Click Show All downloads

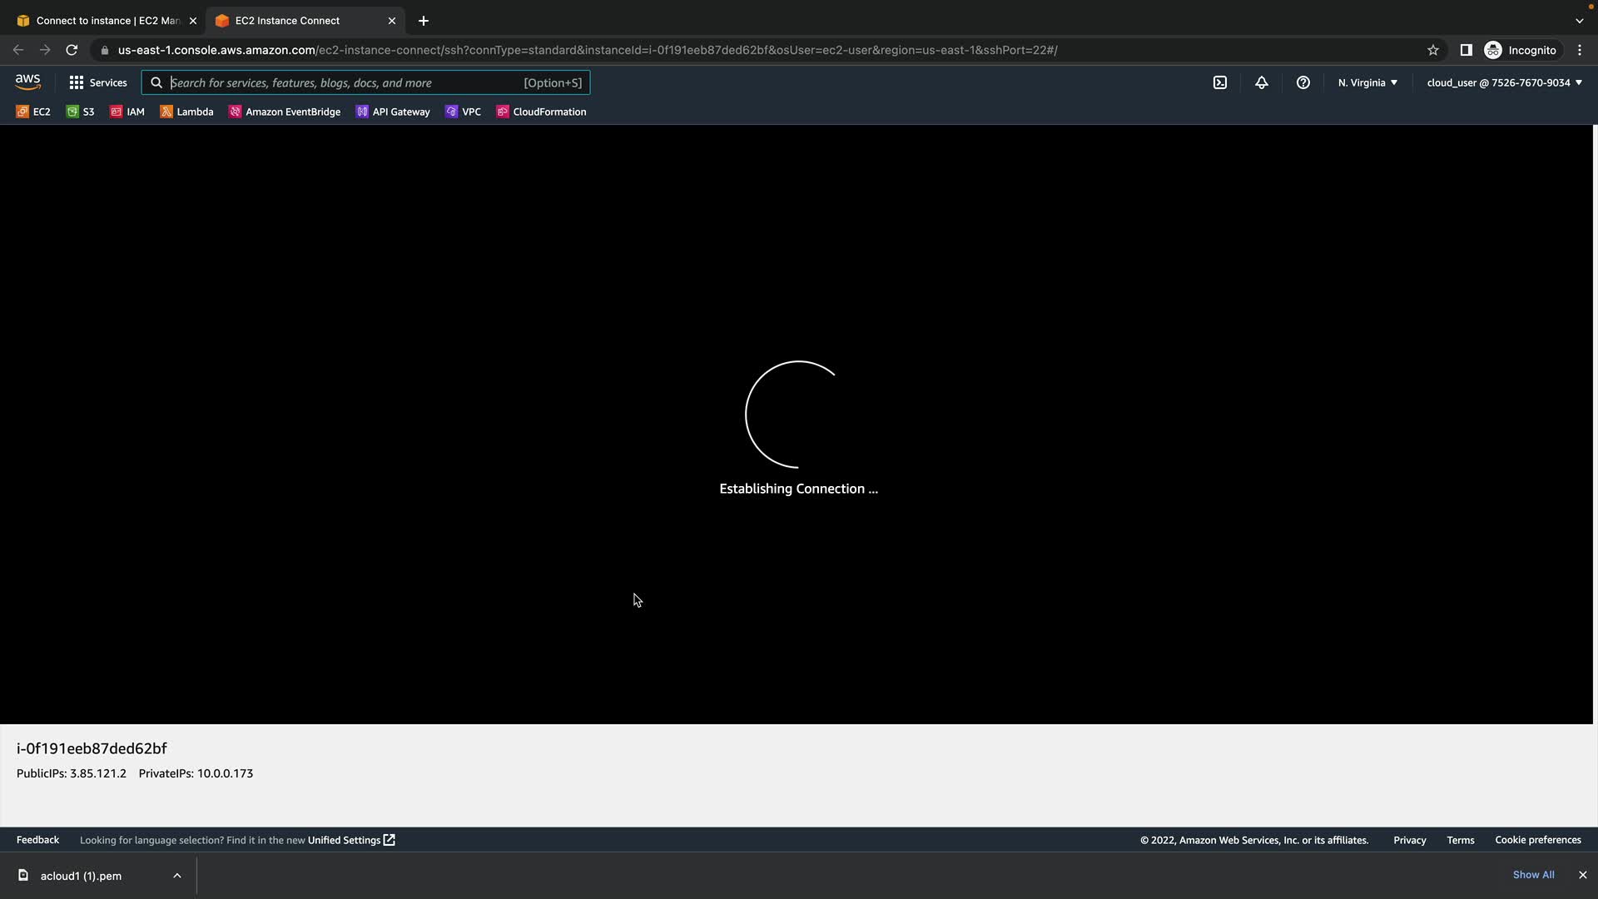point(1533,875)
